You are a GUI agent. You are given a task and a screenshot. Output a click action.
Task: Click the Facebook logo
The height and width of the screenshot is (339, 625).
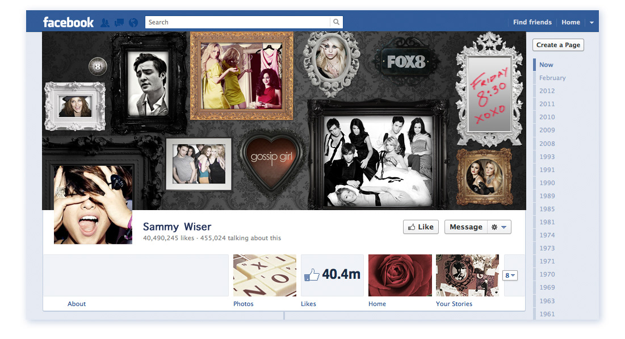click(68, 22)
